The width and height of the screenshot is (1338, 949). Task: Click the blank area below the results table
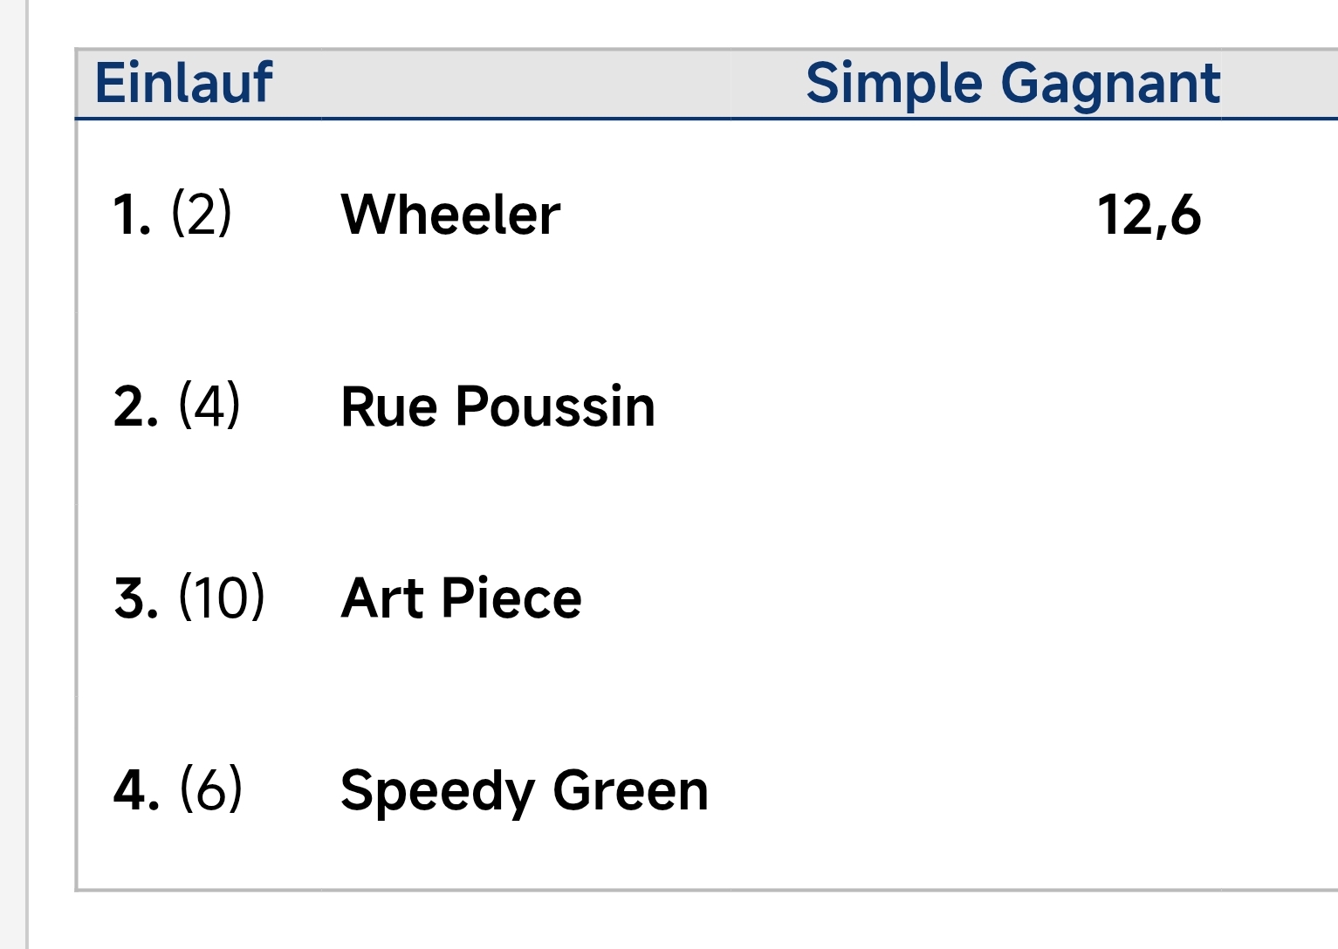(681, 921)
